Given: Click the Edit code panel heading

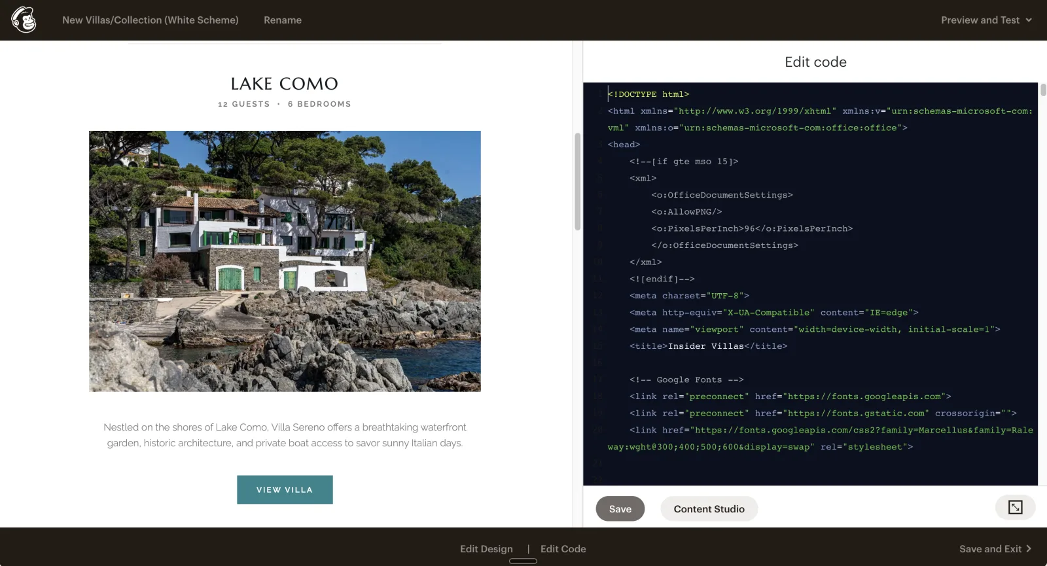Looking at the screenshot, I should [x=815, y=62].
